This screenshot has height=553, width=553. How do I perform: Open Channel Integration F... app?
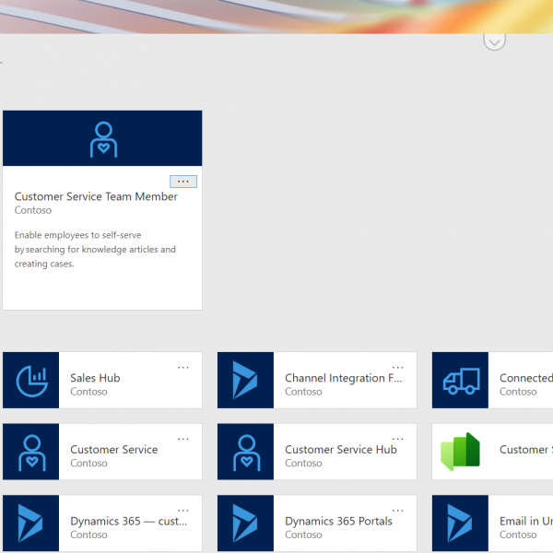(343, 378)
